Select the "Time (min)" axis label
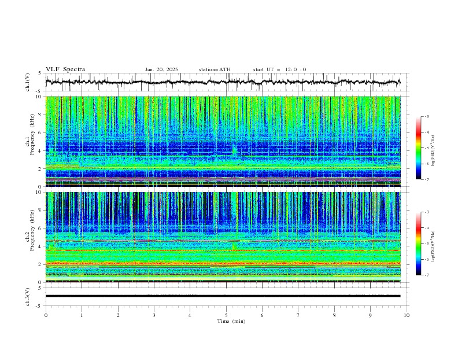 [x=231, y=321]
